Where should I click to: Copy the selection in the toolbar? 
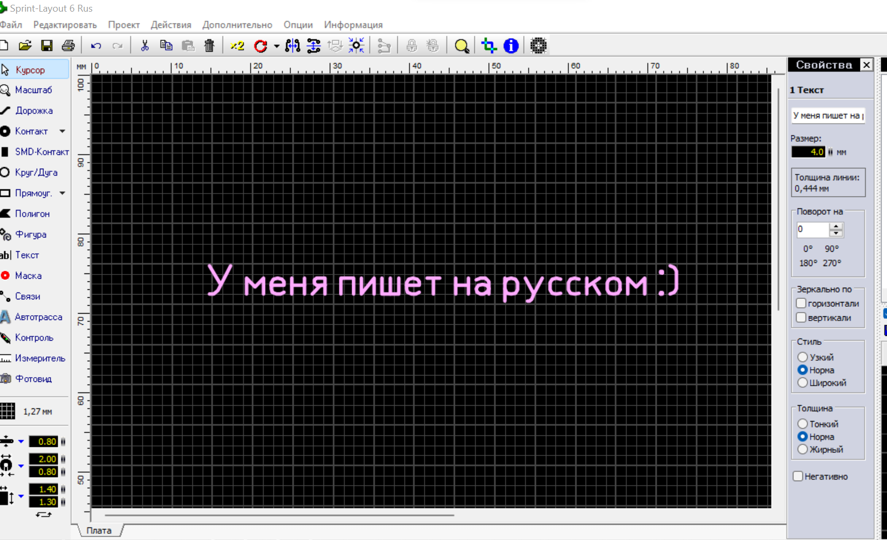166,45
